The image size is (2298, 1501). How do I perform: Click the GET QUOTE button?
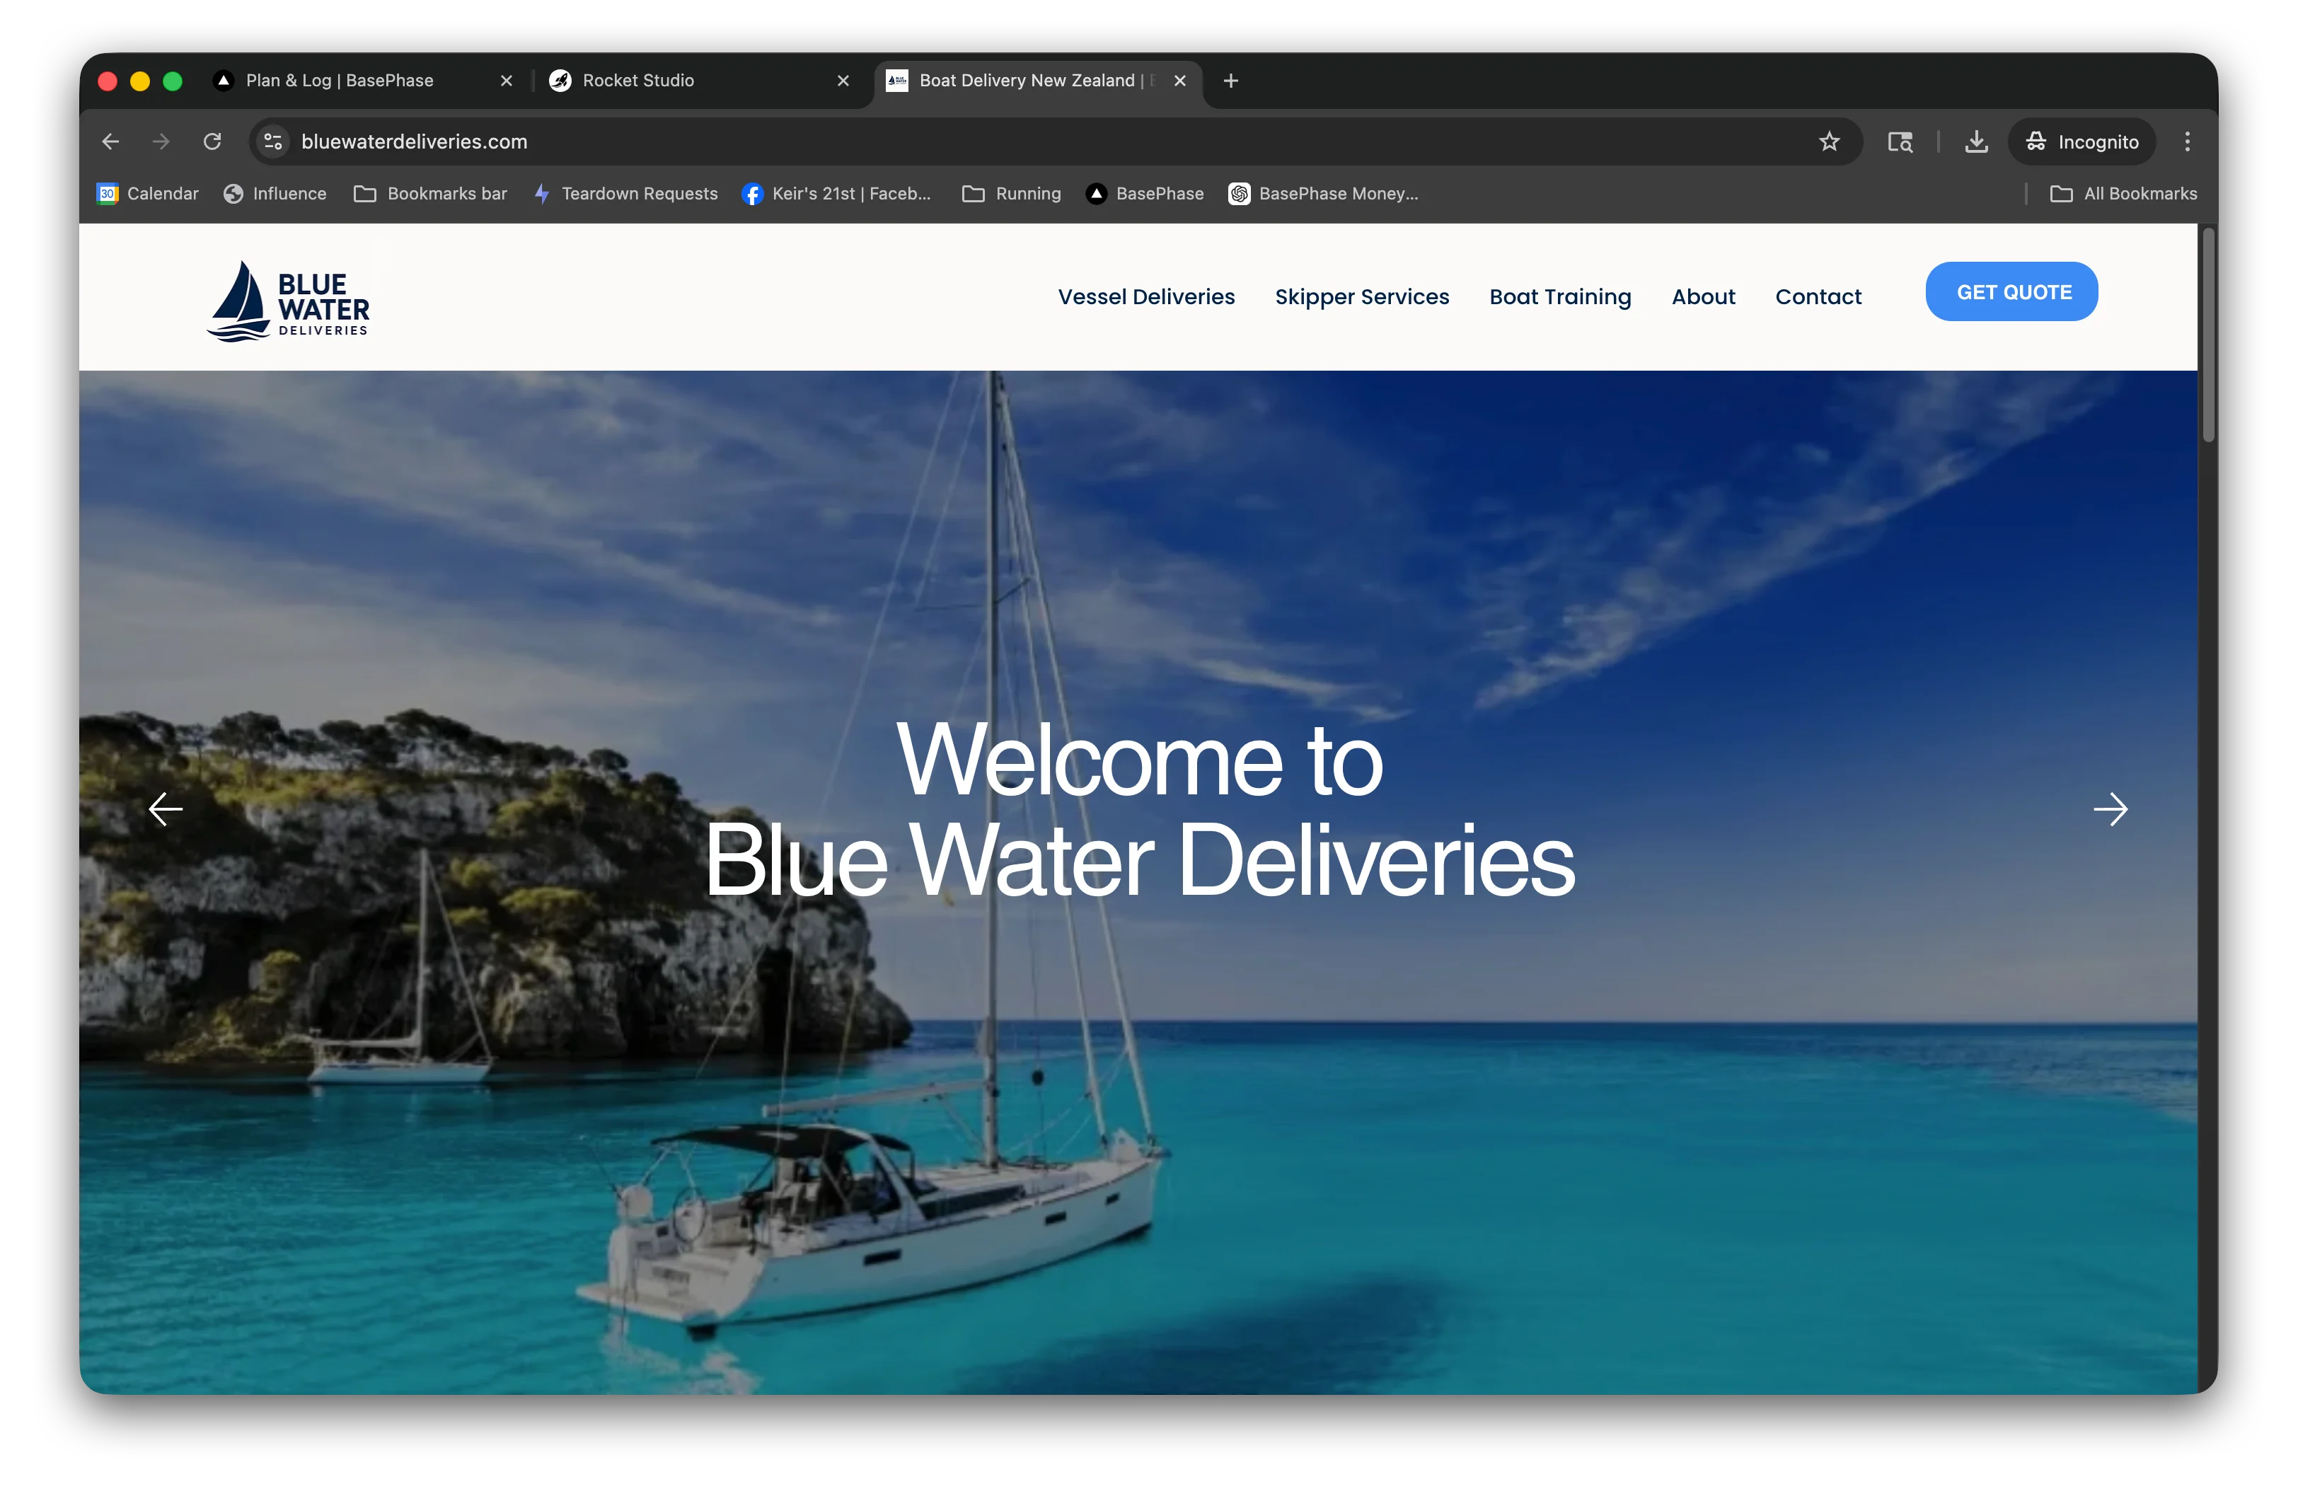2011,291
